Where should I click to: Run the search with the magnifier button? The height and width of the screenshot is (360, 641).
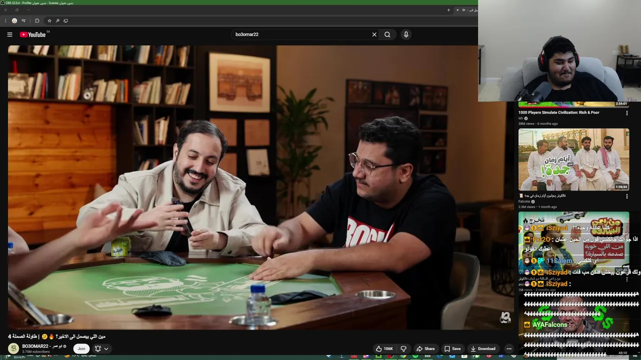point(387,34)
